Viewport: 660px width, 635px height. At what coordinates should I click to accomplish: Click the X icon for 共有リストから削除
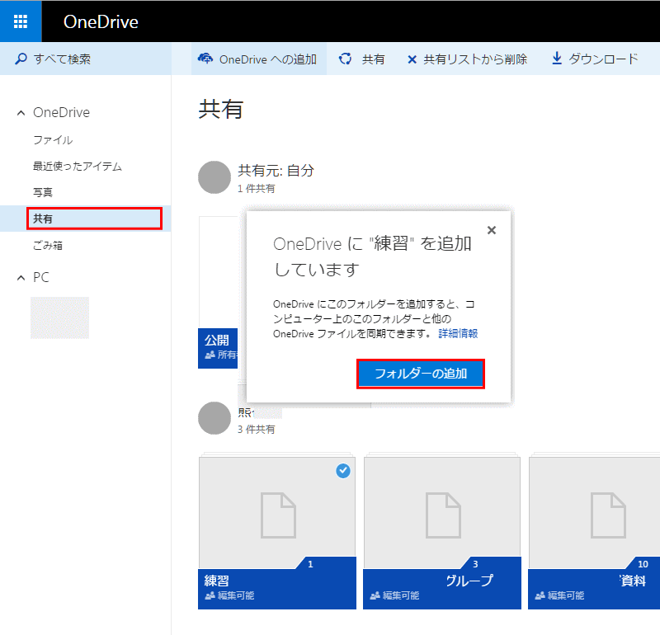pyautogui.click(x=412, y=59)
